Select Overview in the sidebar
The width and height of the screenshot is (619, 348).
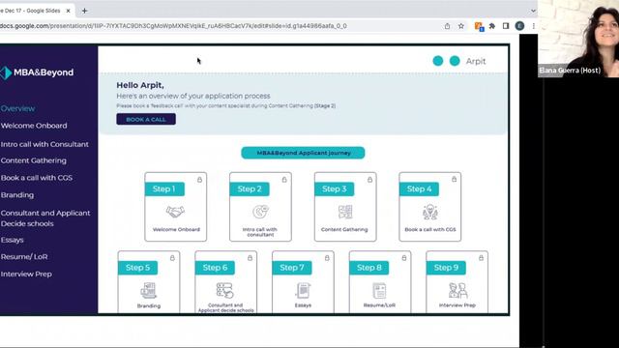[17, 108]
